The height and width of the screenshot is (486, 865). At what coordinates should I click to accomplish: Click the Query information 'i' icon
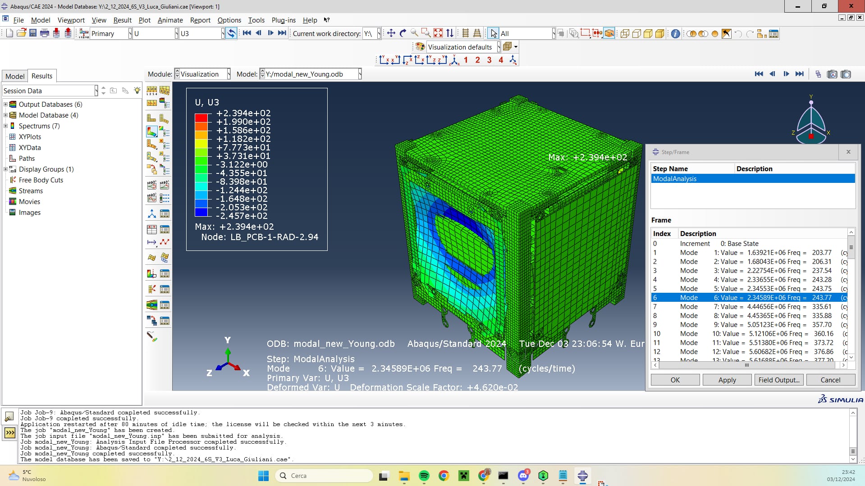pyautogui.click(x=675, y=34)
